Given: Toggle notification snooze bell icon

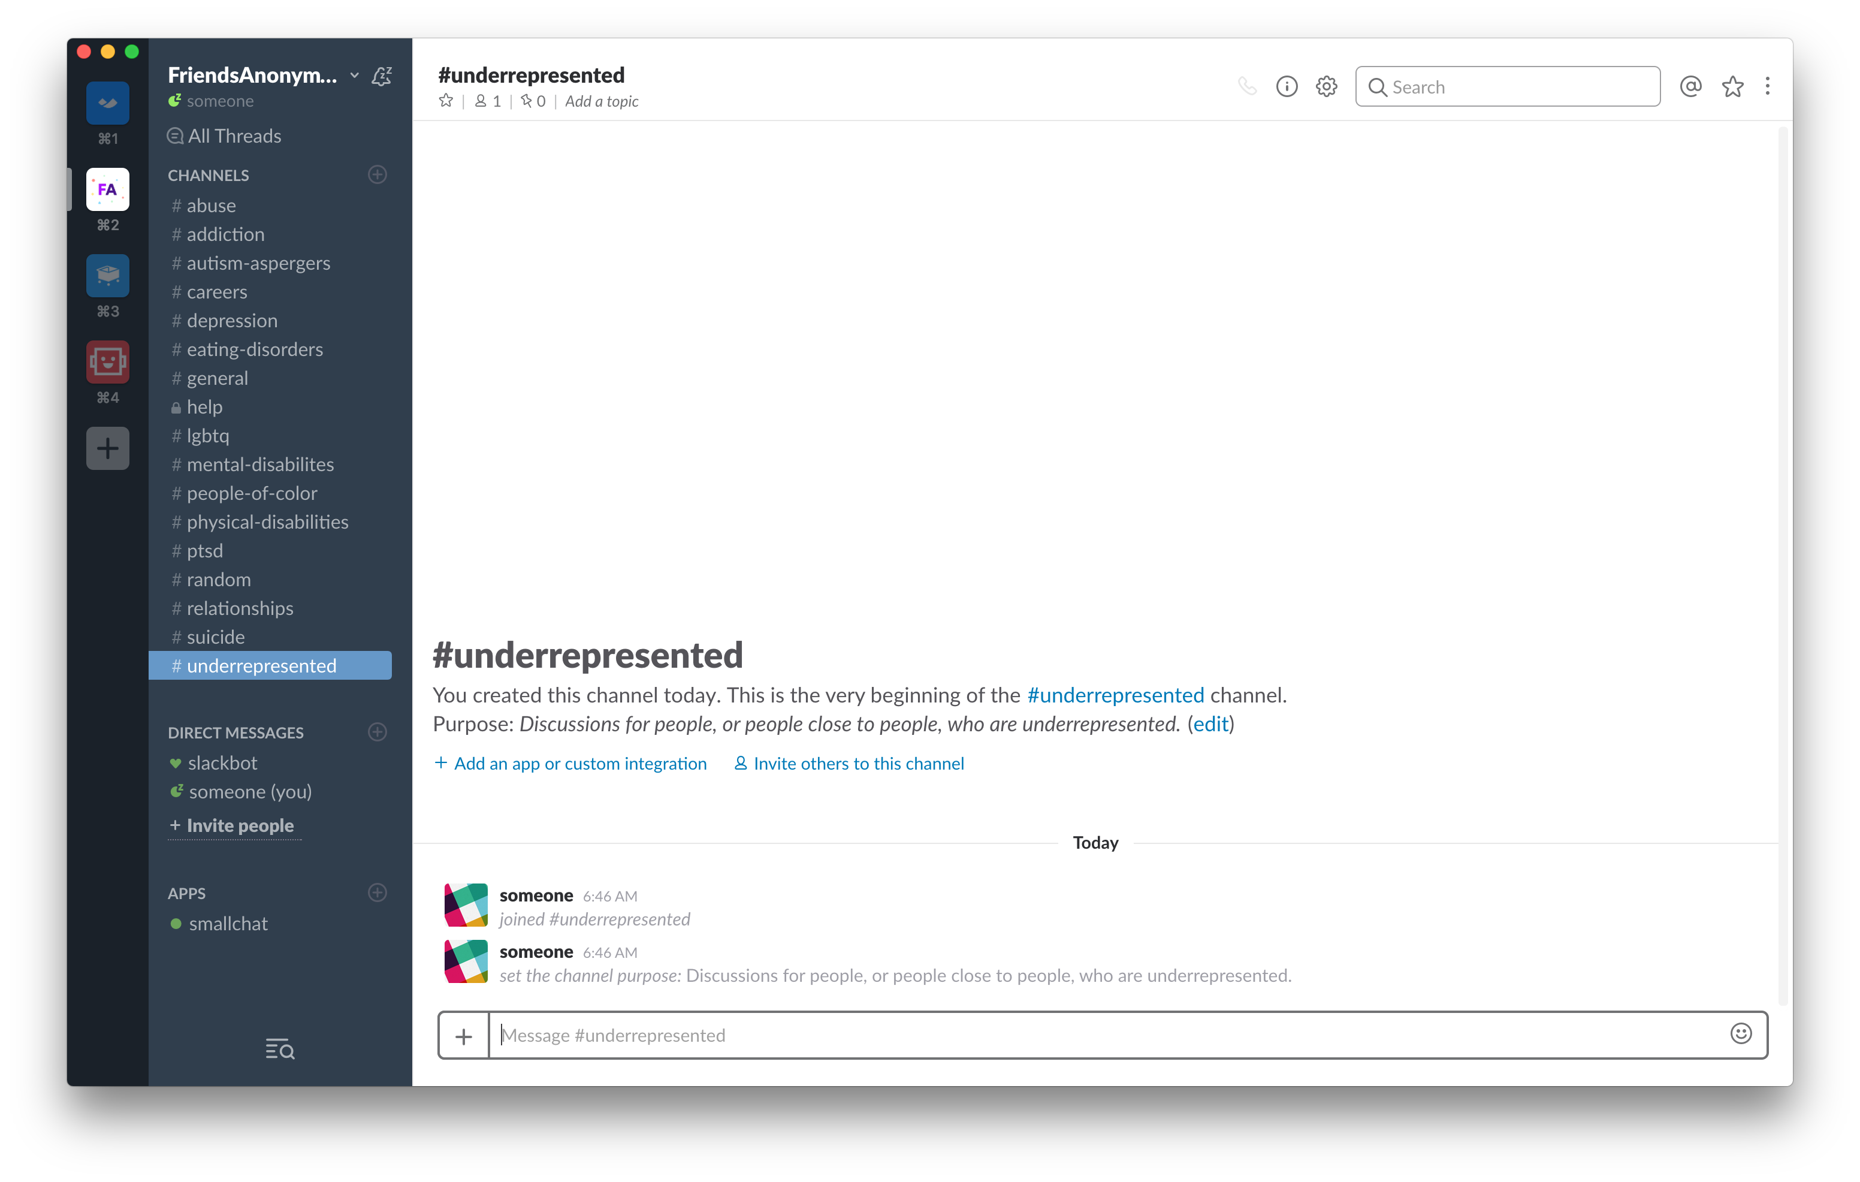Looking at the screenshot, I should coord(382,75).
